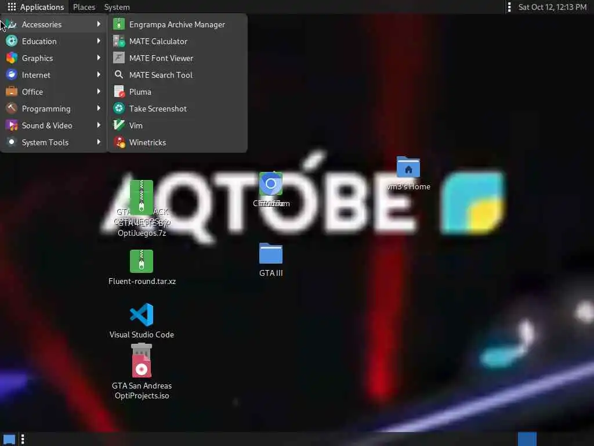Click the MATE Search Tool magnifier icon

click(119, 75)
